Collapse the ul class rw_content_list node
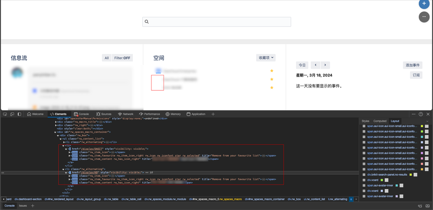The height and width of the screenshot is (210, 433). click(x=61, y=139)
